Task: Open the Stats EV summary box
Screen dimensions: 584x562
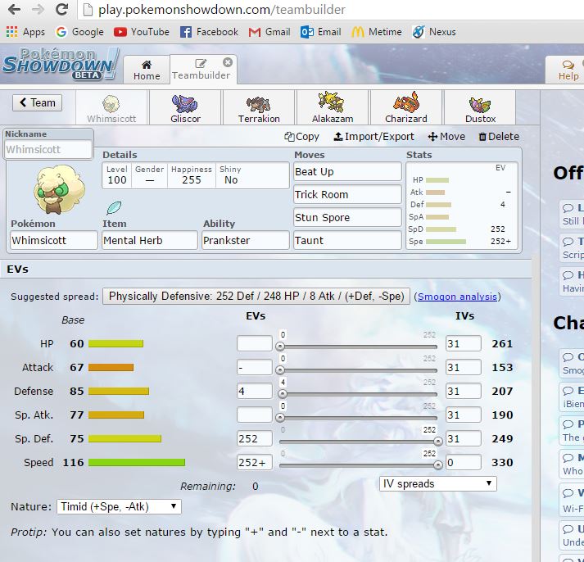Action: 462,206
